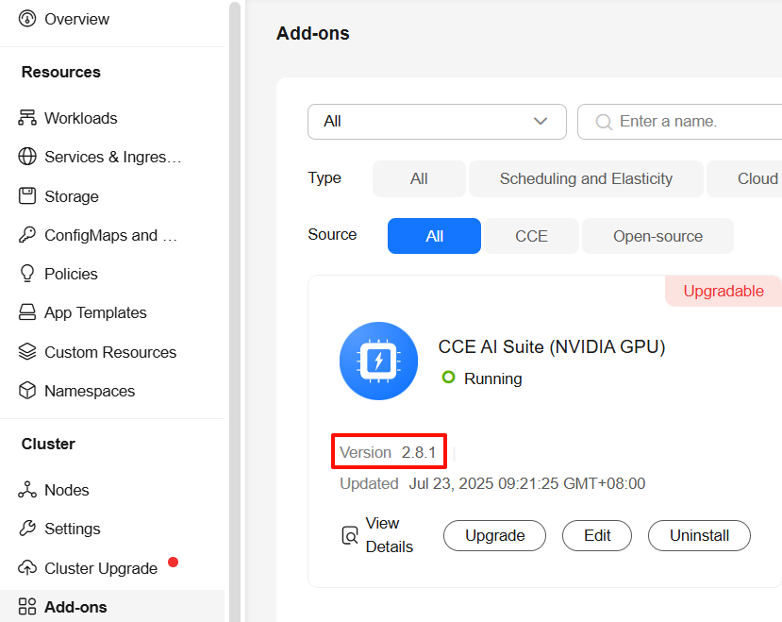This screenshot has width=782, height=622.
Task: Click the search magnifier icon
Action: (x=604, y=122)
